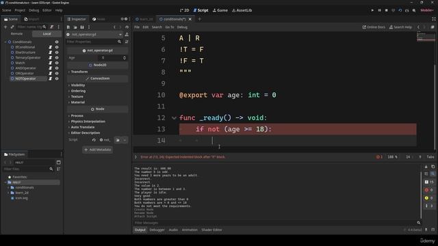Image resolution: width=438 pixels, height=246 pixels.
Task: Switch to the Debugger bottom panel
Action: 157,230
